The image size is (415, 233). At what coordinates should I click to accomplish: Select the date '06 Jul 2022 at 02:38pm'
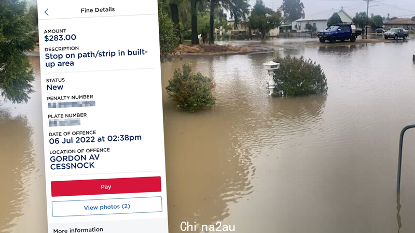tap(95, 139)
